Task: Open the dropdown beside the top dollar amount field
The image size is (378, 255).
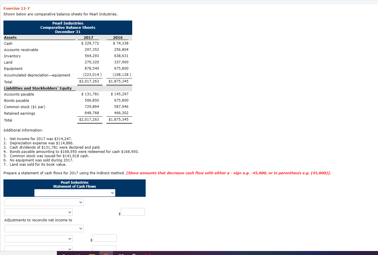Action: point(38,212)
